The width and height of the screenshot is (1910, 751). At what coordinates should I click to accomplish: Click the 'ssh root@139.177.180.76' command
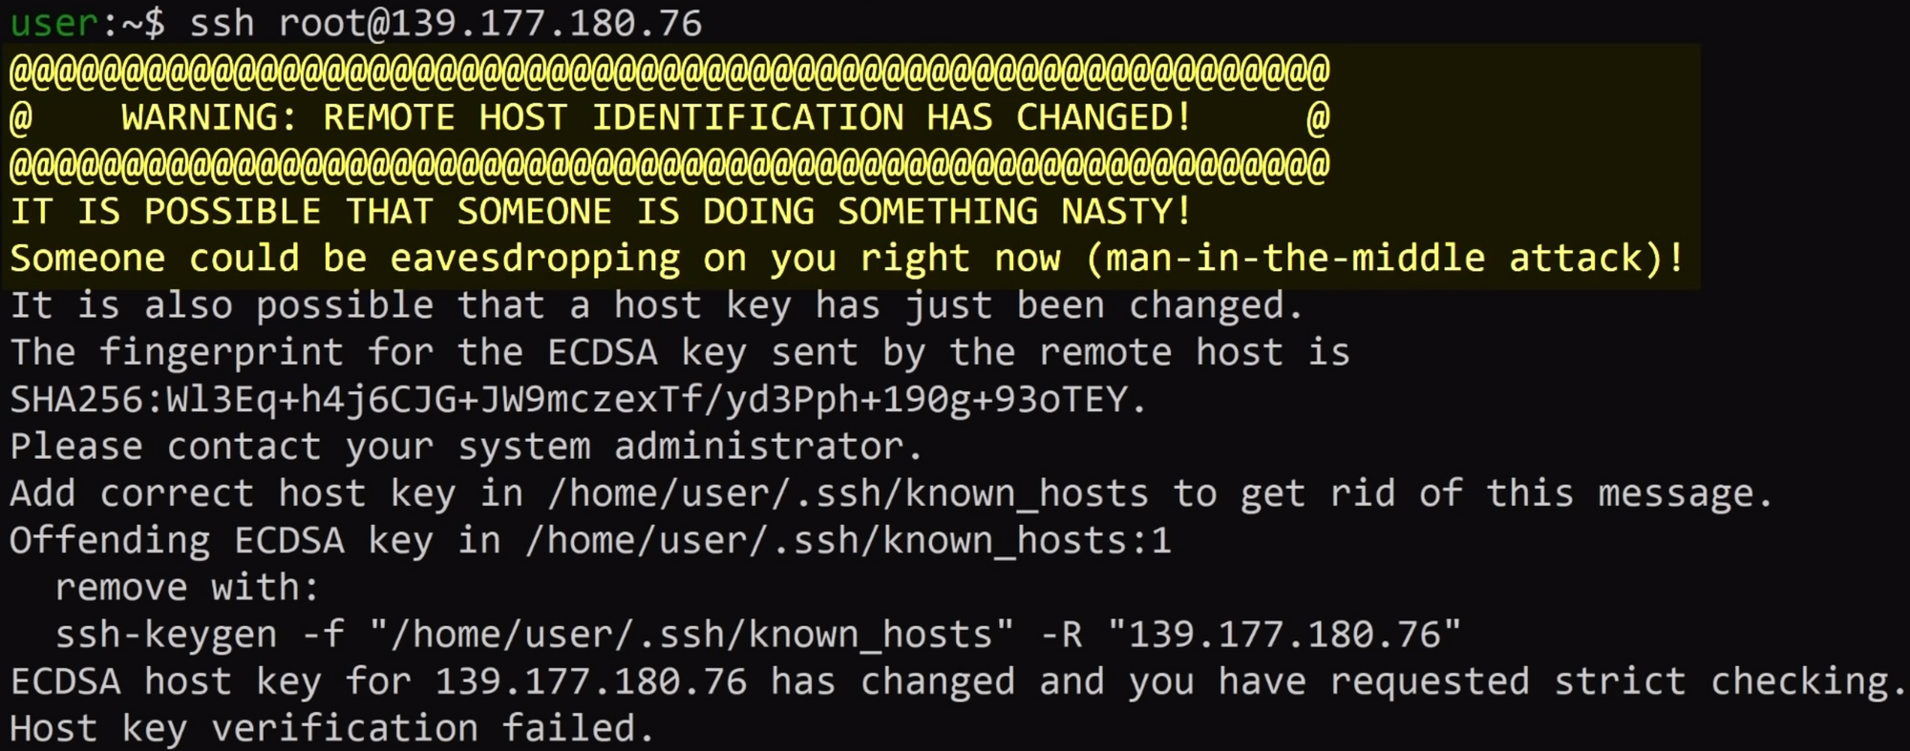pos(446,23)
